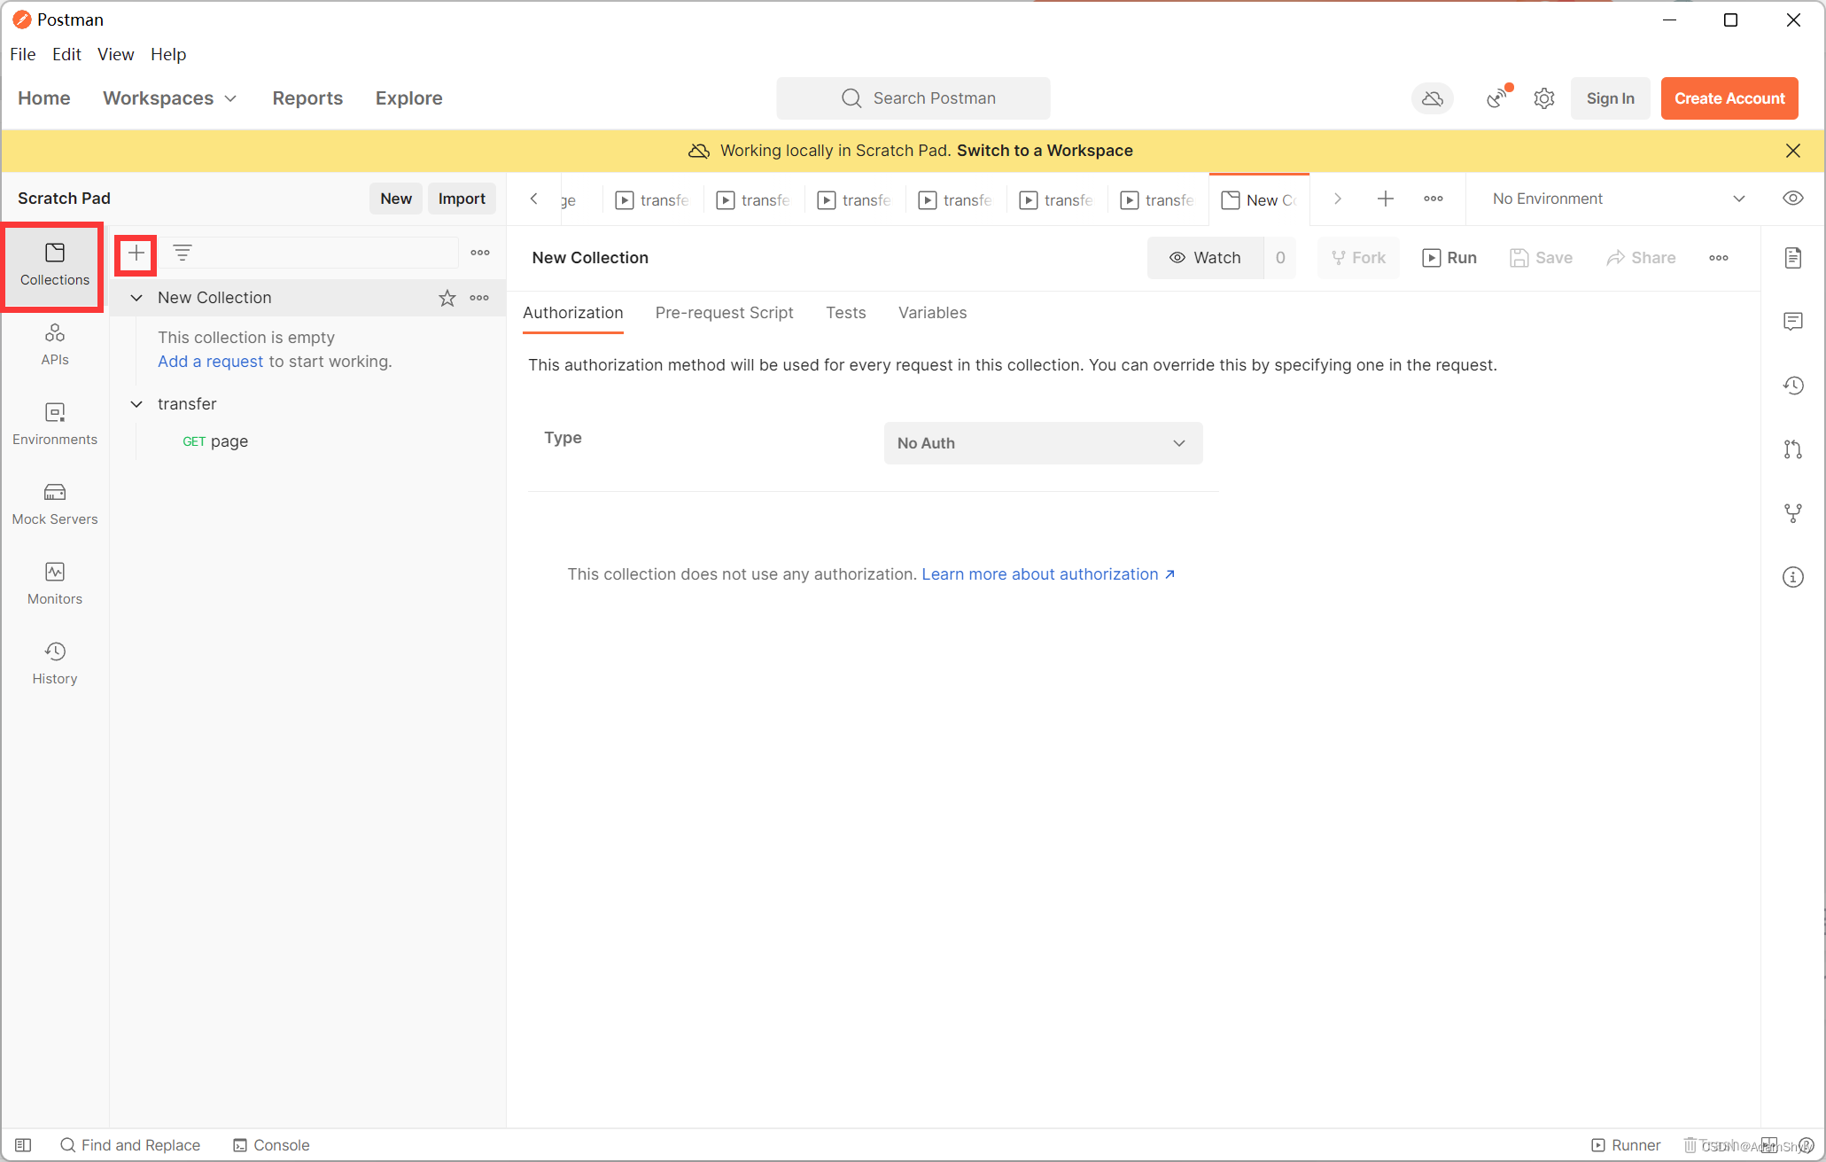This screenshot has height=1162, width=1826.
Task: Click the Add a request link
Action: (x=210, y=362)
